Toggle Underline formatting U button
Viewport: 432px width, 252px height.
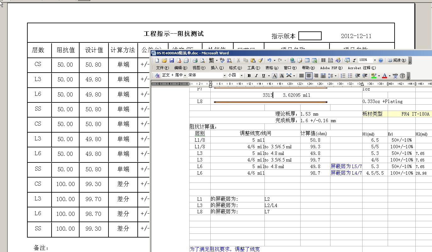pos(263,75)
